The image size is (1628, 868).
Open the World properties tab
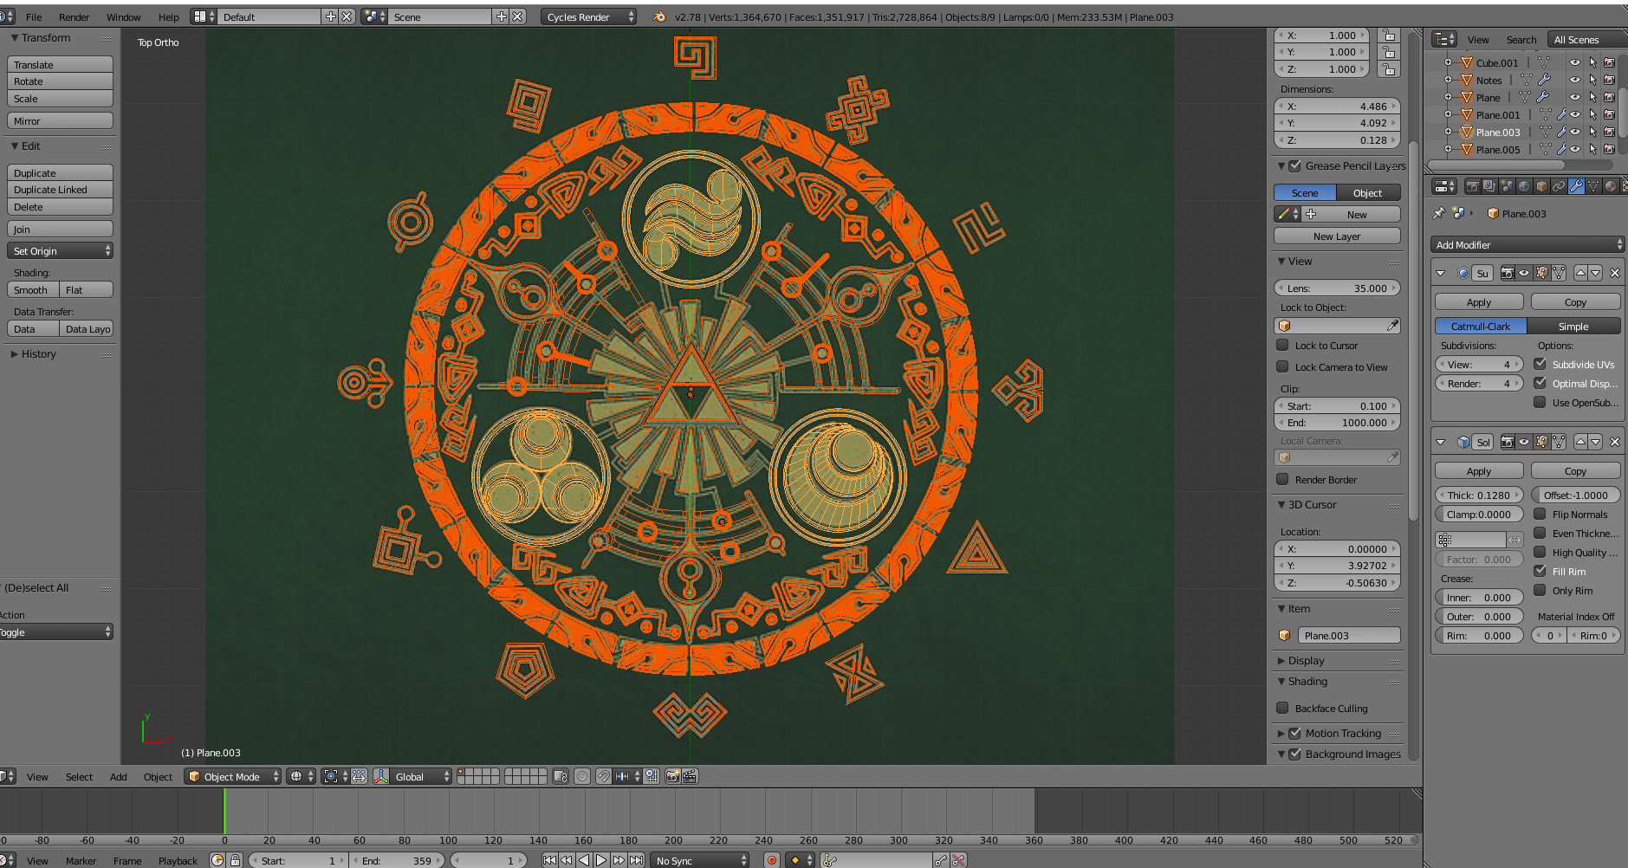[x=1523, y=186]
